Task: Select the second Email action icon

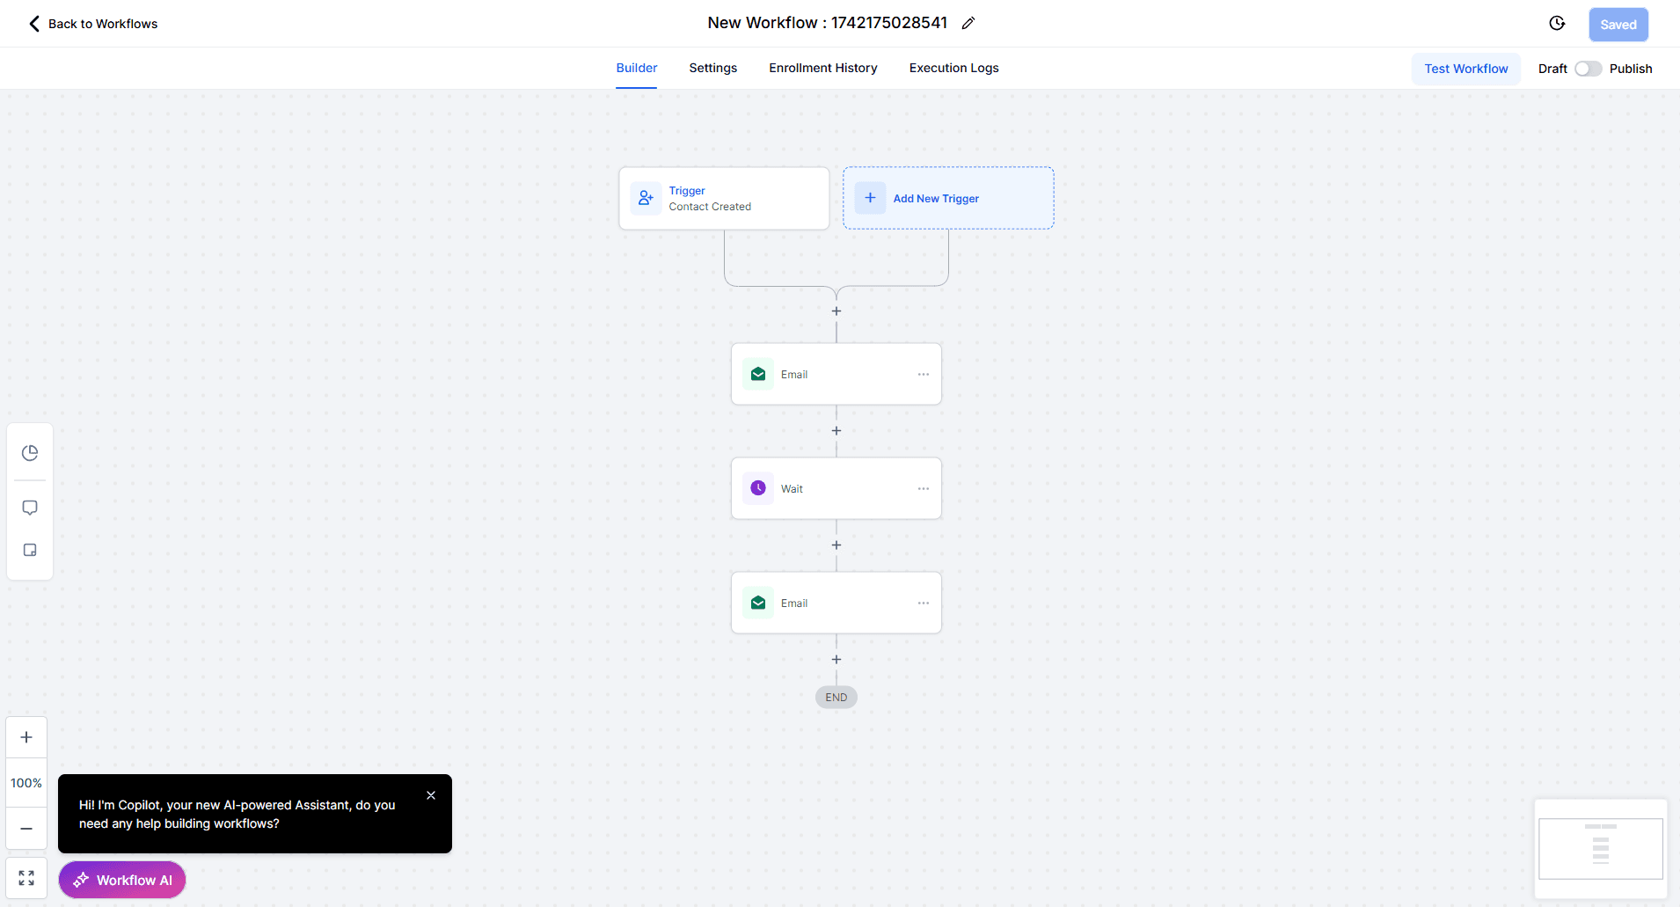Action: 758,603
